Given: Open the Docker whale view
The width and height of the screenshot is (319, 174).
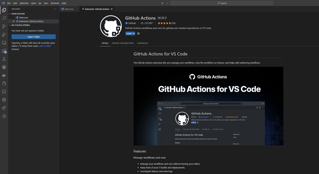Looking at the screenshot, I should click(4, 75).
